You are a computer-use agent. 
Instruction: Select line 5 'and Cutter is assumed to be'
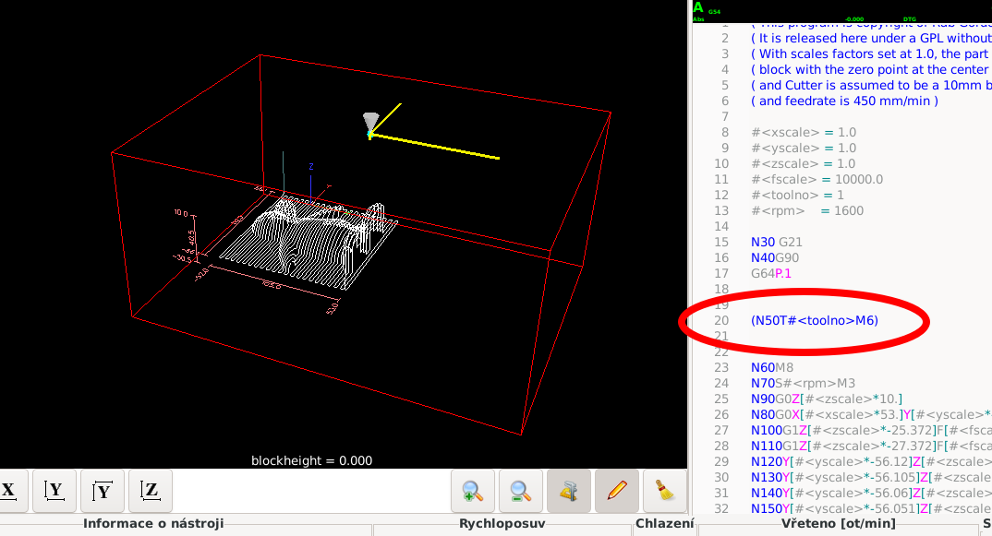coord(871,85)
